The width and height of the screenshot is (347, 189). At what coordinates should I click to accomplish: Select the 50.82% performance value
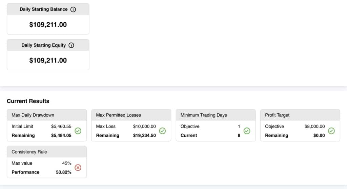pyautogui.click(x=63, y=172)
